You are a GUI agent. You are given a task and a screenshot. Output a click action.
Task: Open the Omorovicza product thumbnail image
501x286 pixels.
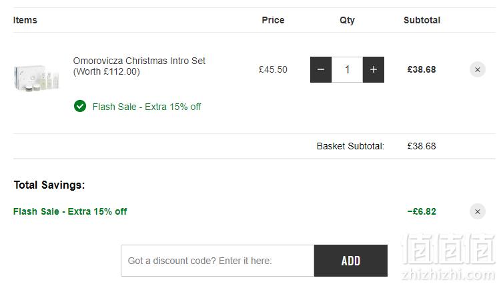[37, 78]
